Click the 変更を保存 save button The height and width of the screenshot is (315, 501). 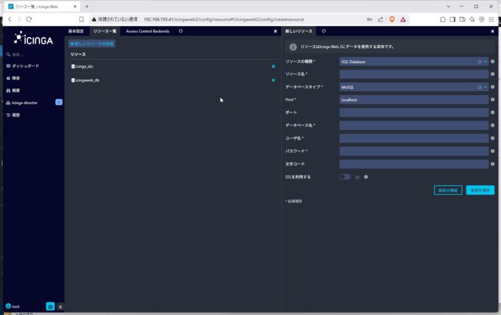(x=480, y=190)
